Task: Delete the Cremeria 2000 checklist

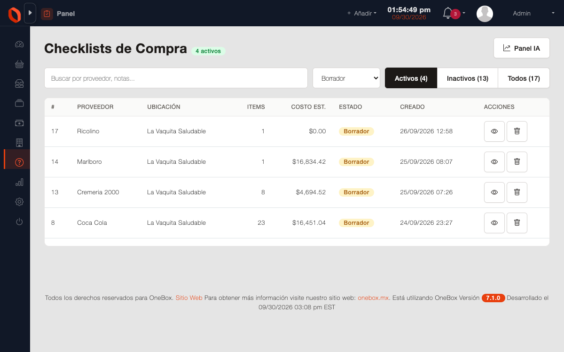Action: click(x=517, y=192)
